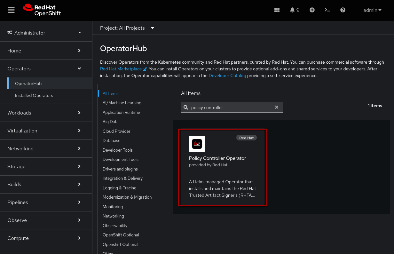Image resolution: width=394 pixels, height=254 pixels.
Task: Open the application launcher grid icon
Action: (277, 10)
